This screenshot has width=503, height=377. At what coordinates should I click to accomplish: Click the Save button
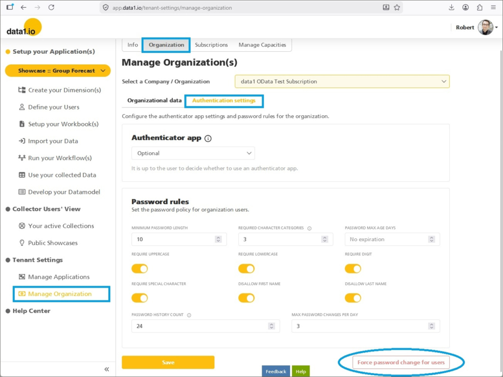(168, 362)
